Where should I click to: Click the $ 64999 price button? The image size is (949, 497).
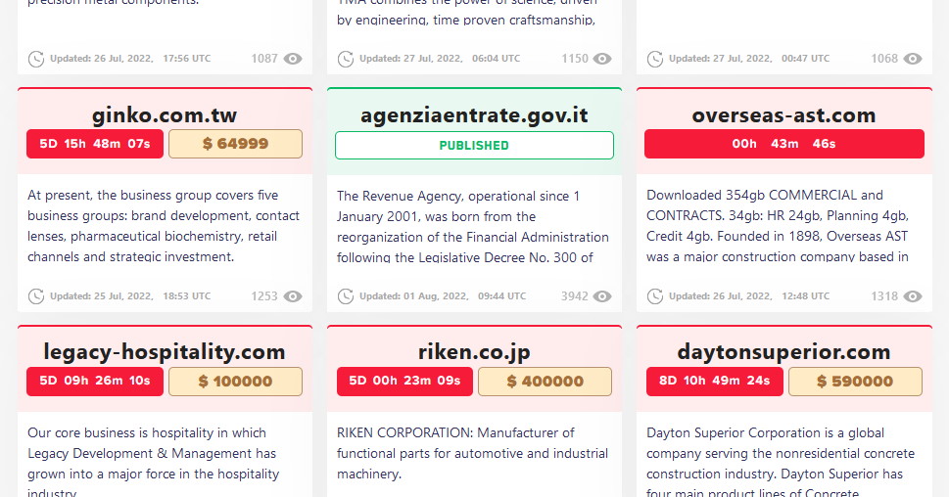click(x=235, y=144)
